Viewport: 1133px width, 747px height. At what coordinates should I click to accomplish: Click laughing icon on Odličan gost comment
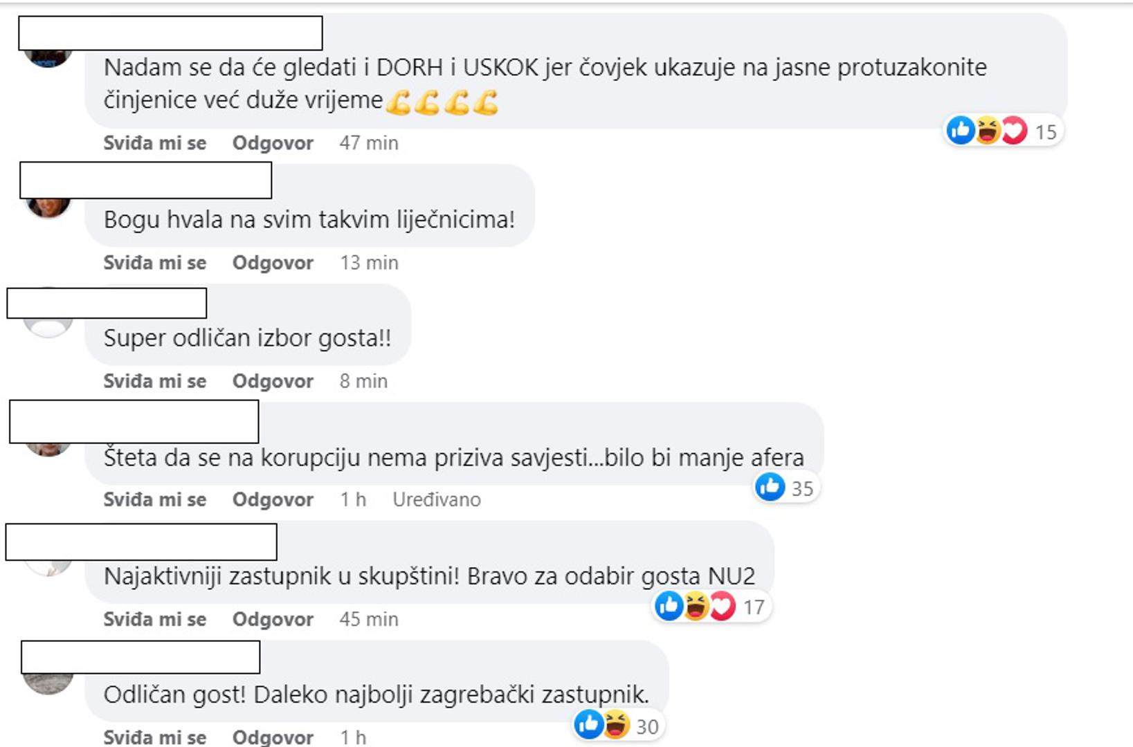point(615,725)
